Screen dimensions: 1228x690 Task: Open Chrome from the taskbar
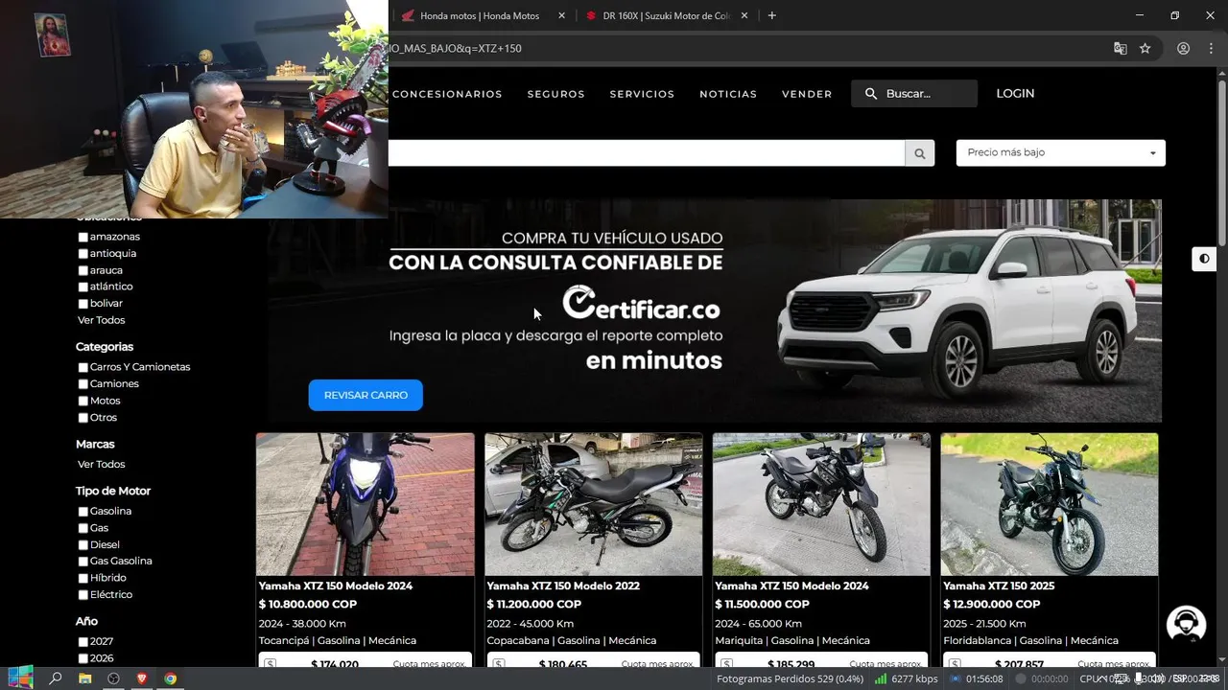click(170, 678)
